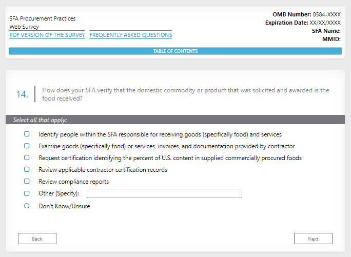
Task: Select the 'Don't Know/Unsure' radio button
Action: (x=27, y=206)
